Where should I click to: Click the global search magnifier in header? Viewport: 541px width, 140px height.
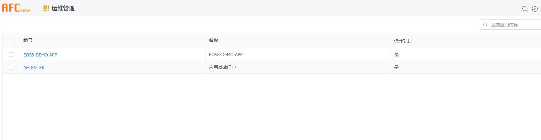coord(525,9)
